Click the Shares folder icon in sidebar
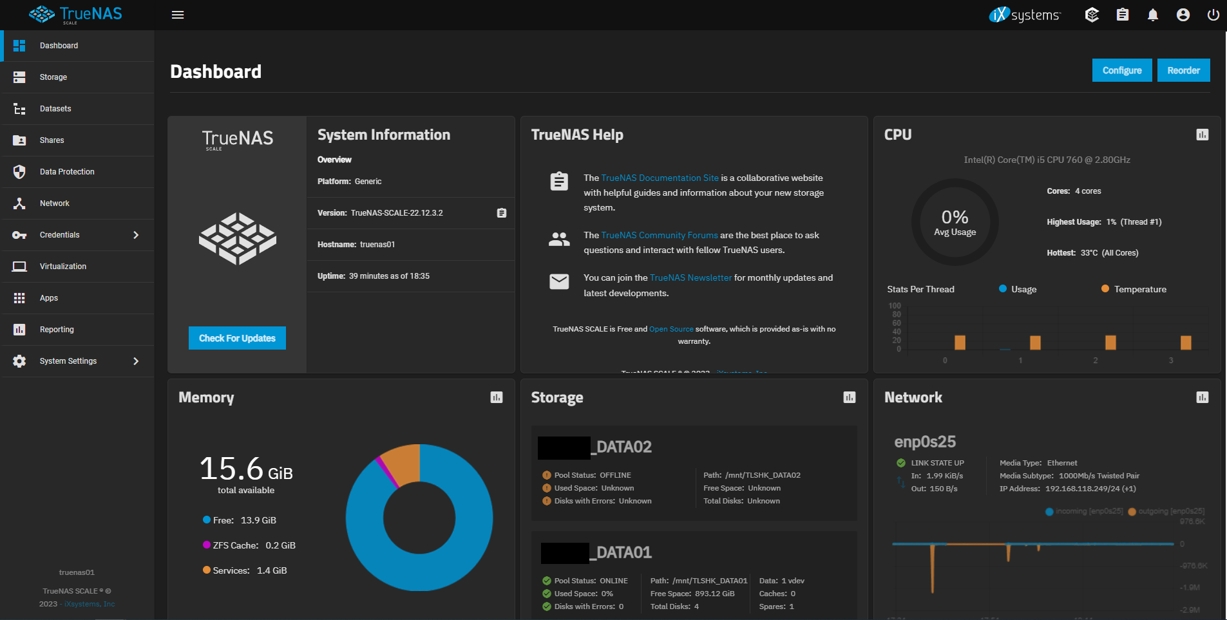The width and height of the screenshot is (1227, 620). click(19, 140)
